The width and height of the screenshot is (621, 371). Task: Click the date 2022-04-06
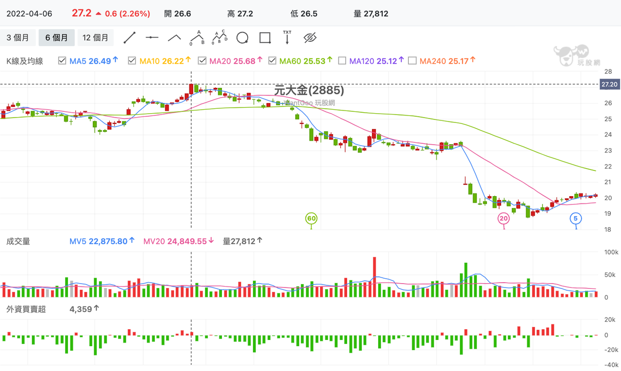pos(29,14)
